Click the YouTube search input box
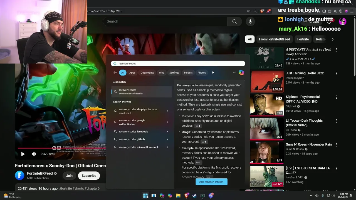This screenshot has width=356, height=200. point(165,21)
